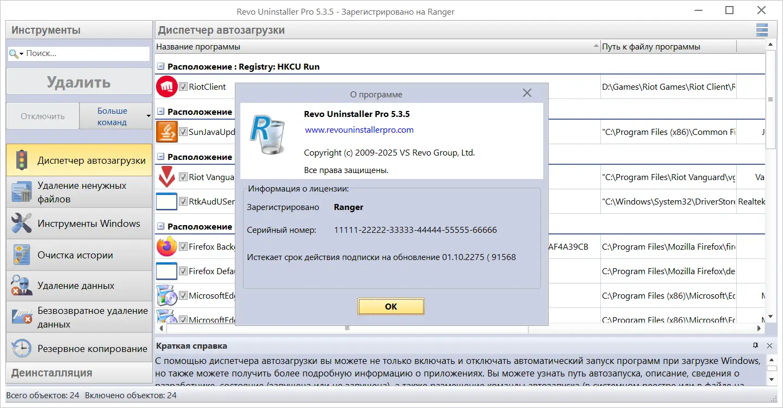Screen dimensions: 783x408
Task: Open the hamburger main menu icon
Action: click(762, 30)
